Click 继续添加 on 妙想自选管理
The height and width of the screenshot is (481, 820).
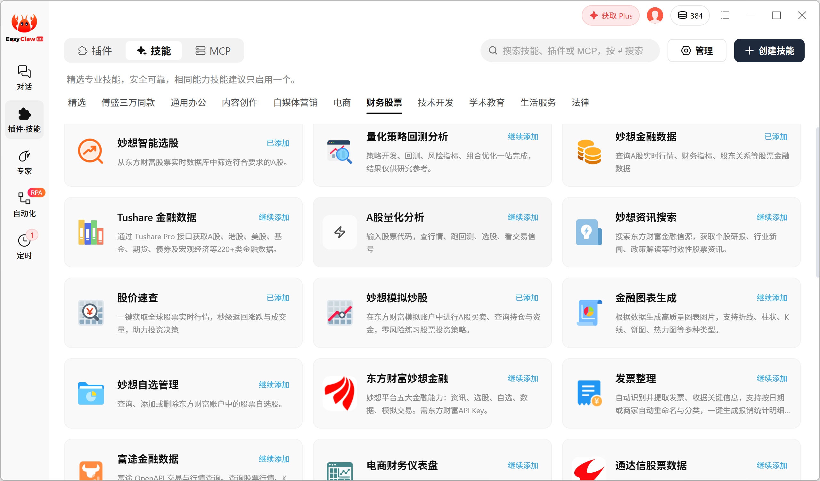pos(274,385)
